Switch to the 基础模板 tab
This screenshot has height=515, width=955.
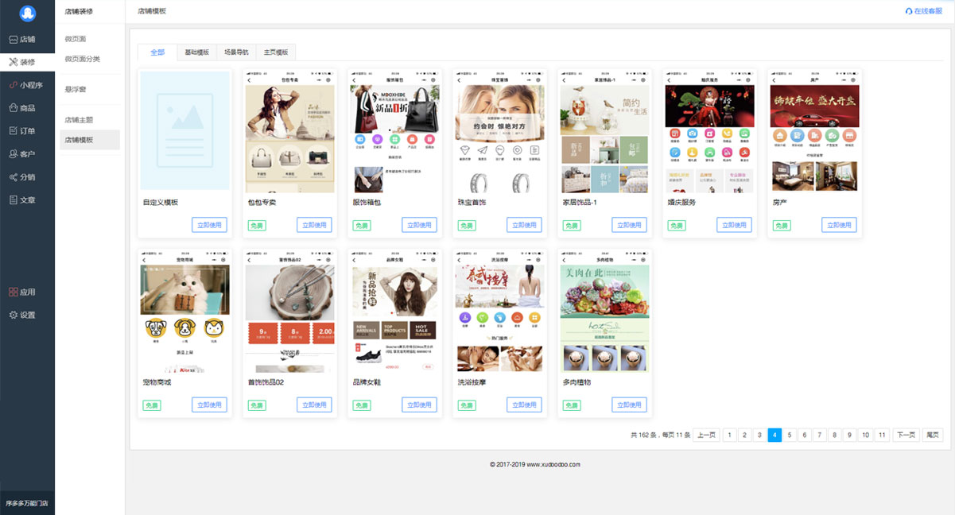click(196, 52)
